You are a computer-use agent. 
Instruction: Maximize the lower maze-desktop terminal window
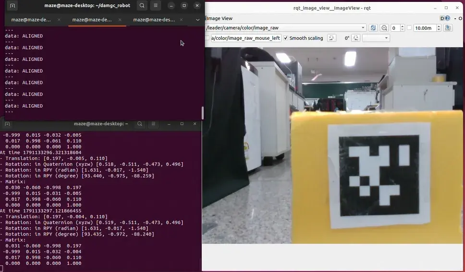tap(182, 124)
